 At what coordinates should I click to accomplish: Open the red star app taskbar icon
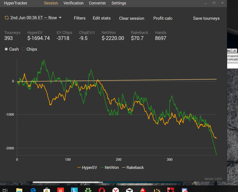pyautogui.click(x=171, y=190)
